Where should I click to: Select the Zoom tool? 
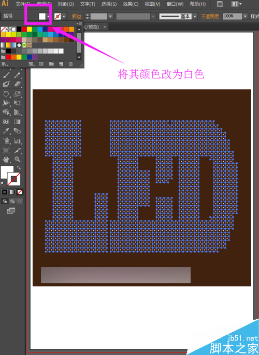[18, 159]
